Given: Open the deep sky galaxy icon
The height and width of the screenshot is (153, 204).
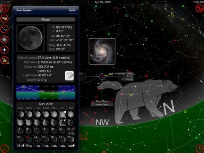Looking at the screenshot, I should tap(5, 40).
